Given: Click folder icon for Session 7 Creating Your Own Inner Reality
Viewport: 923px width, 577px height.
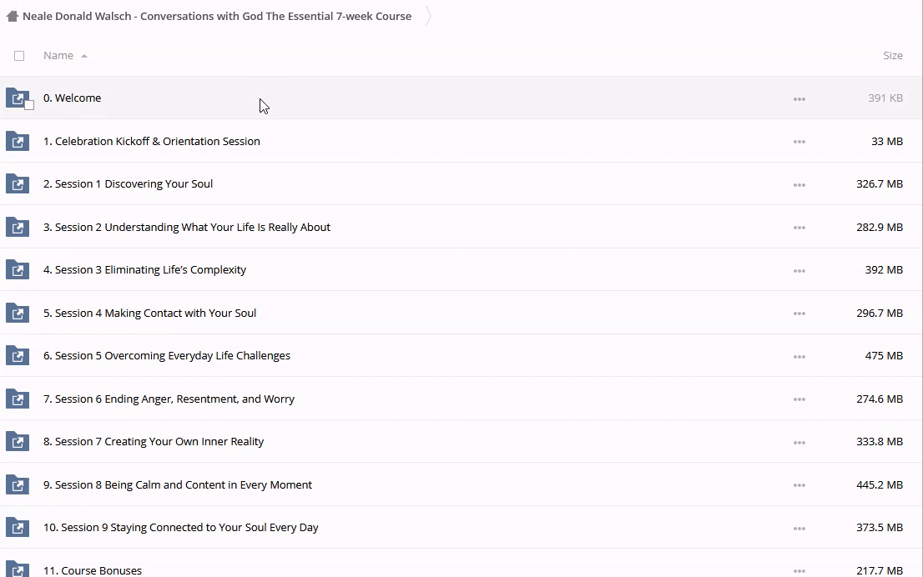Looking at the screenshot, I should (18, 442).
